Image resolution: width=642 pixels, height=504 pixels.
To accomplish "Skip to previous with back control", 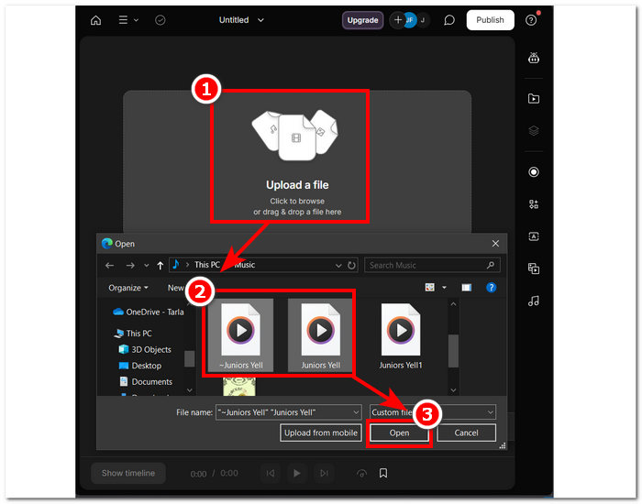I will click(x=271, y=474).
